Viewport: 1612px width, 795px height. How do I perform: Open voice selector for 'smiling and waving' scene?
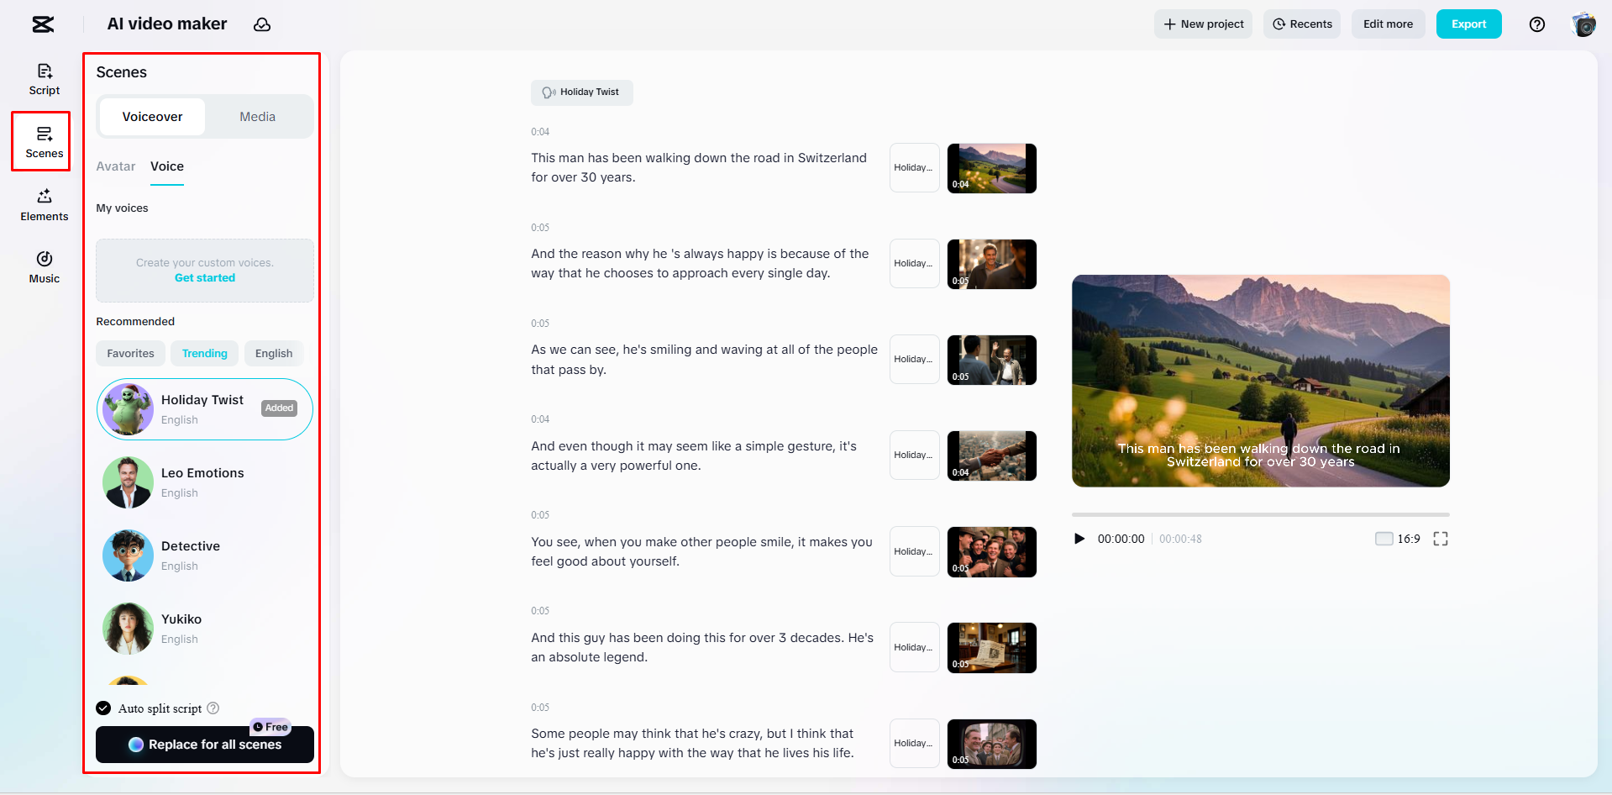click(x=914, y=360)
